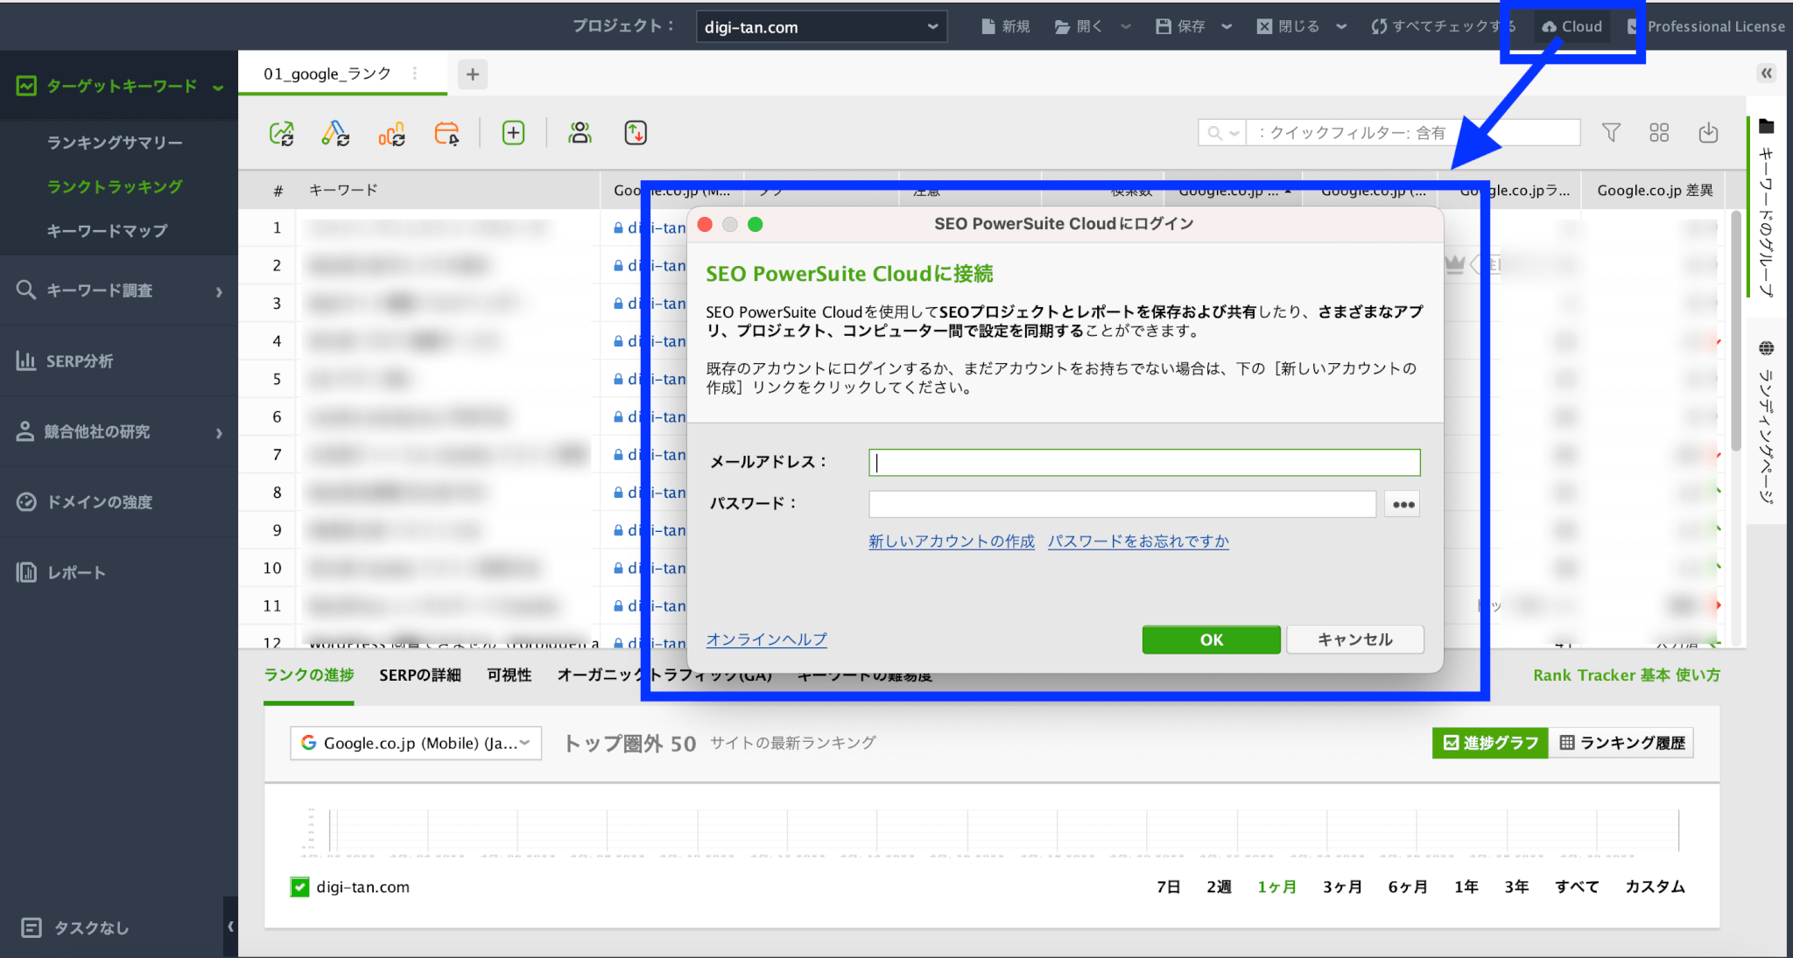1793x958 pixels.
Task: Select the 7日 time range
Action: click(1168, 887)
